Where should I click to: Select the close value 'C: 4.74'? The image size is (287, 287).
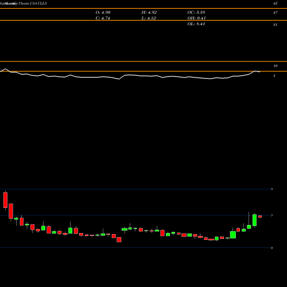(x=103, y=18)
